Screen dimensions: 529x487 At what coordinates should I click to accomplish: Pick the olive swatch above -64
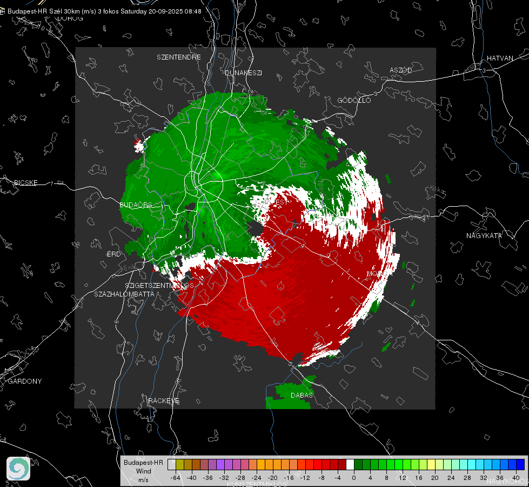[180, 464]
